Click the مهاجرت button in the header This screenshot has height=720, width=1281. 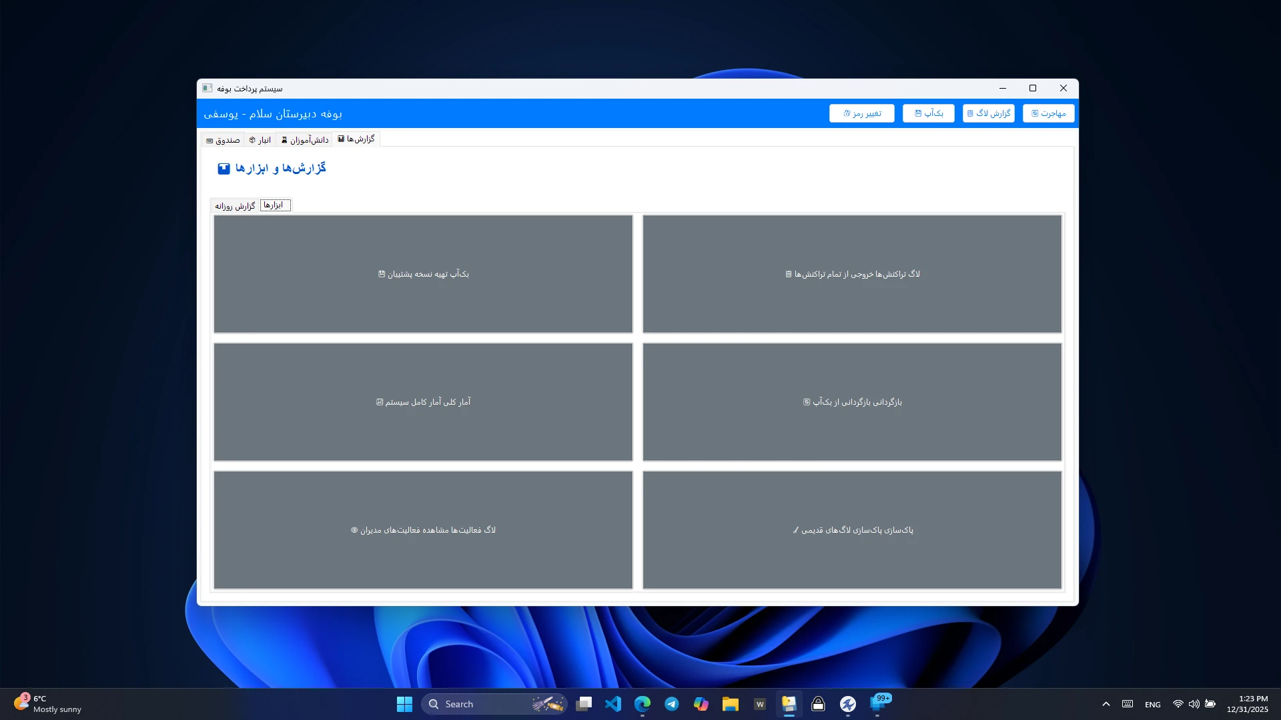[x=1048, y=113]
